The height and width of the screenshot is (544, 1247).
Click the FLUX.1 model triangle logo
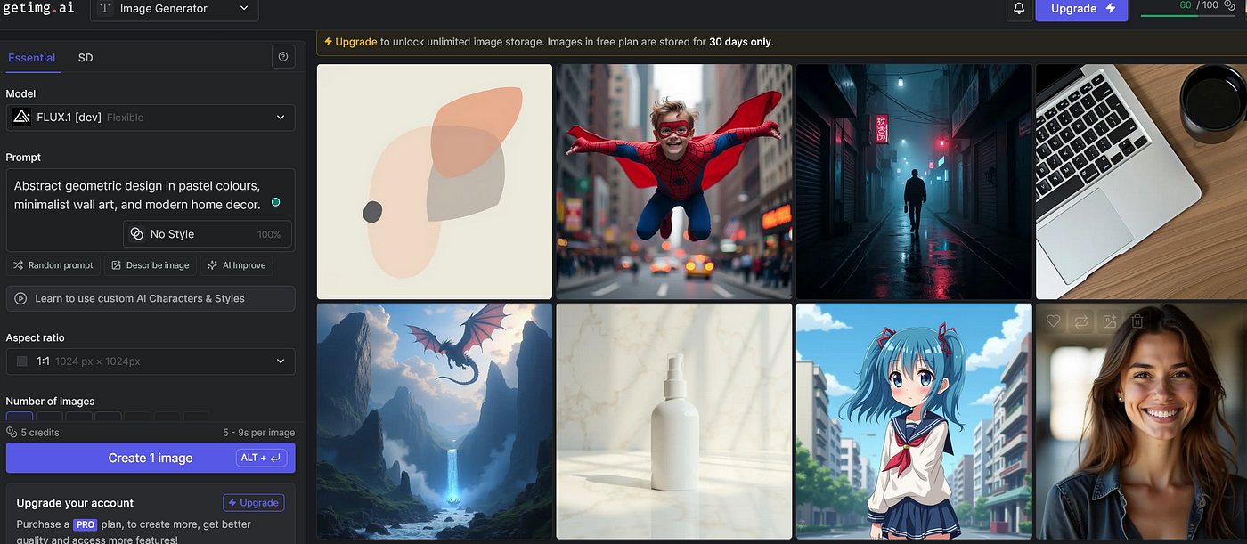pos(22,117)
